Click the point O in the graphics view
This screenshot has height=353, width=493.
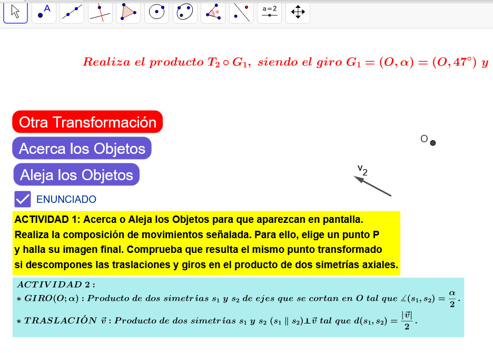click(x=433, y=143)
